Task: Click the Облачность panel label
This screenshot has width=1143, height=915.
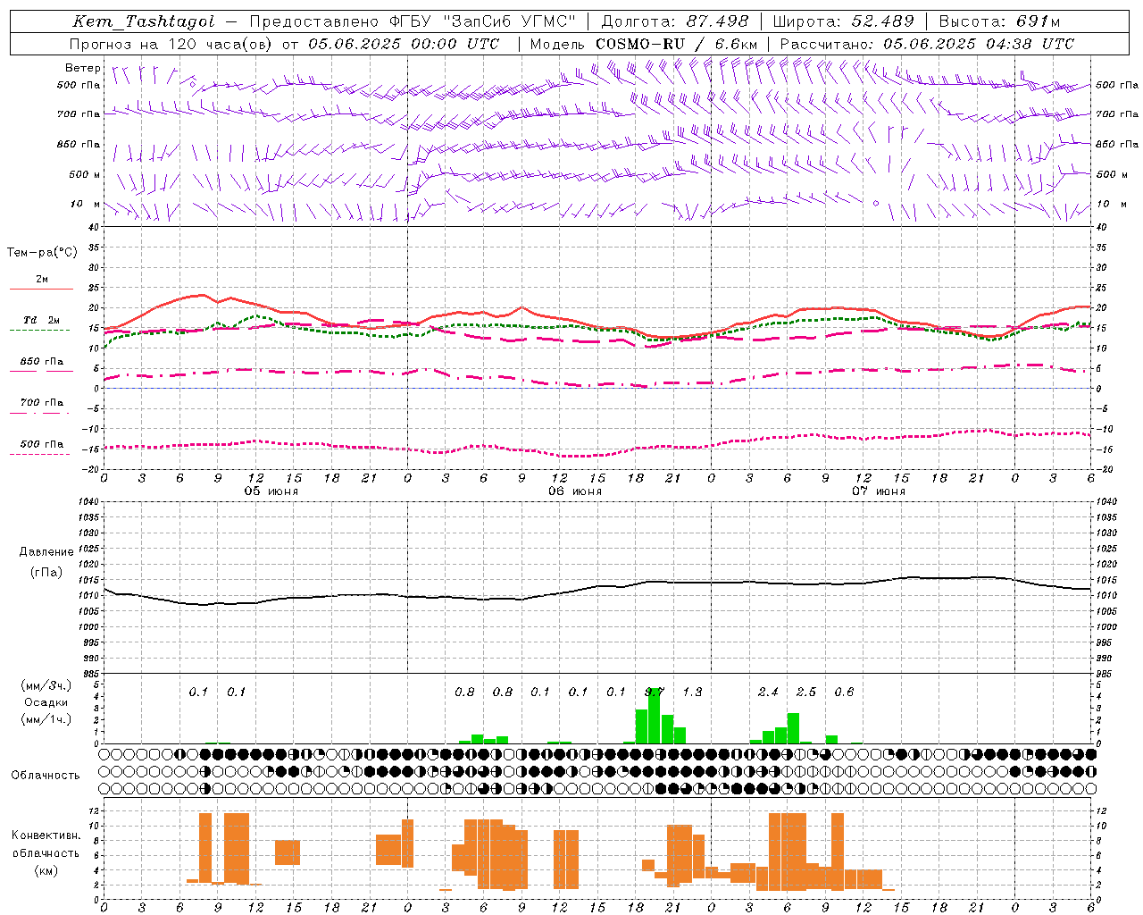Action: click(46, 776)
